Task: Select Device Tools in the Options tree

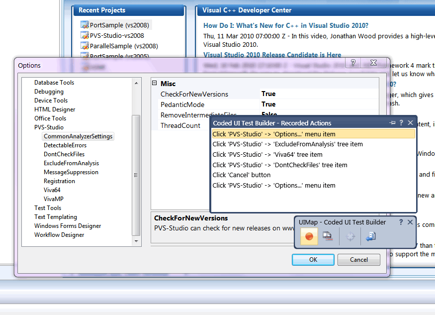Action: tap(51, 101)
